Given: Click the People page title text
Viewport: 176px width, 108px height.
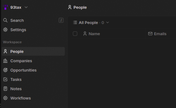Looking at the screenshot, I should click(80, 8).
